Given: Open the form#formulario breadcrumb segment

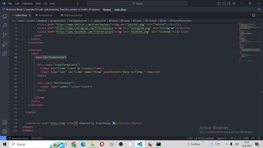Looking at the screenshot, I should click(182, 21).
